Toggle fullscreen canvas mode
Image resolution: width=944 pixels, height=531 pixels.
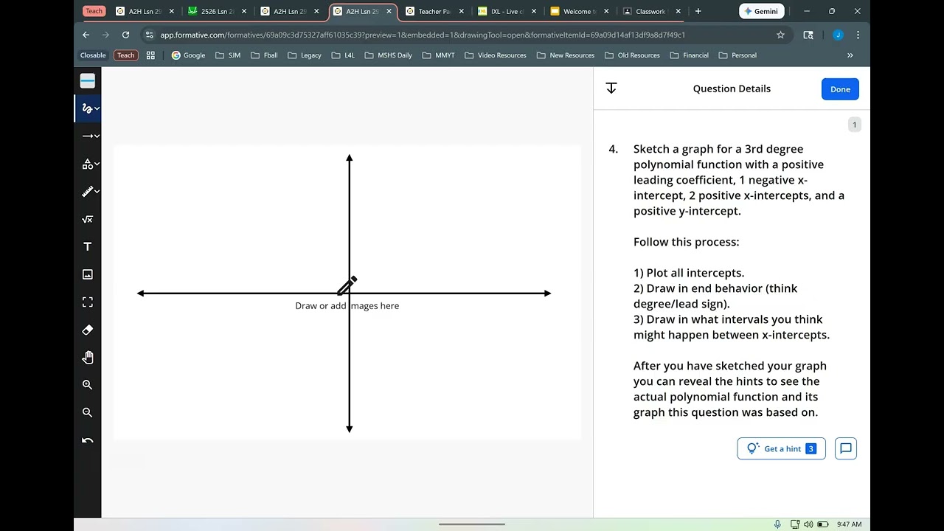(87, 302)
